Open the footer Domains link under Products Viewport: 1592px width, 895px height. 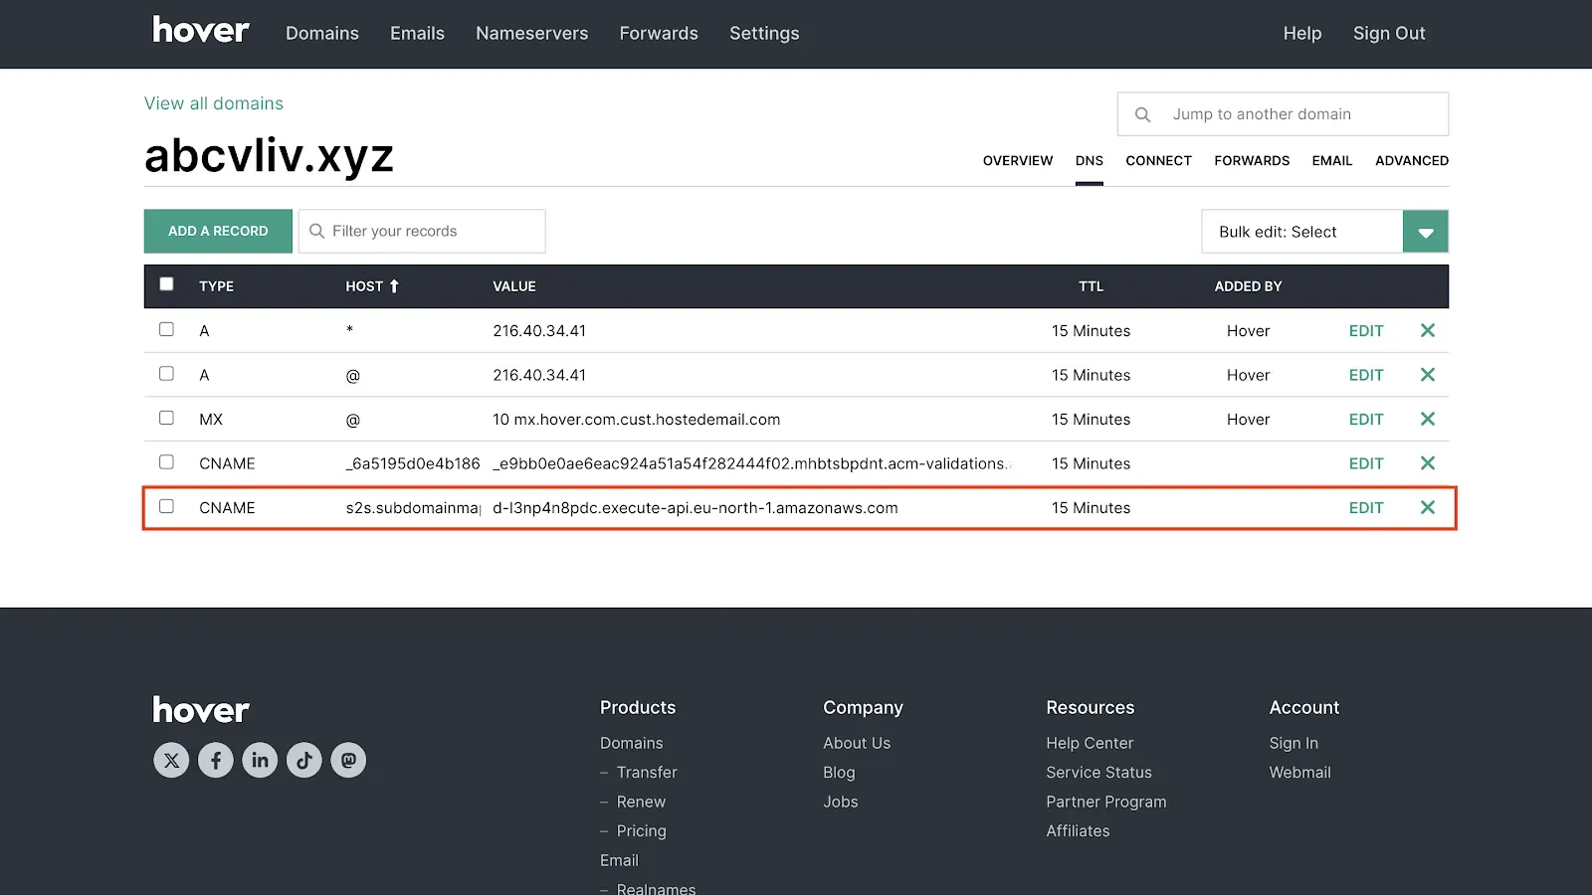[x=631, y=743]
